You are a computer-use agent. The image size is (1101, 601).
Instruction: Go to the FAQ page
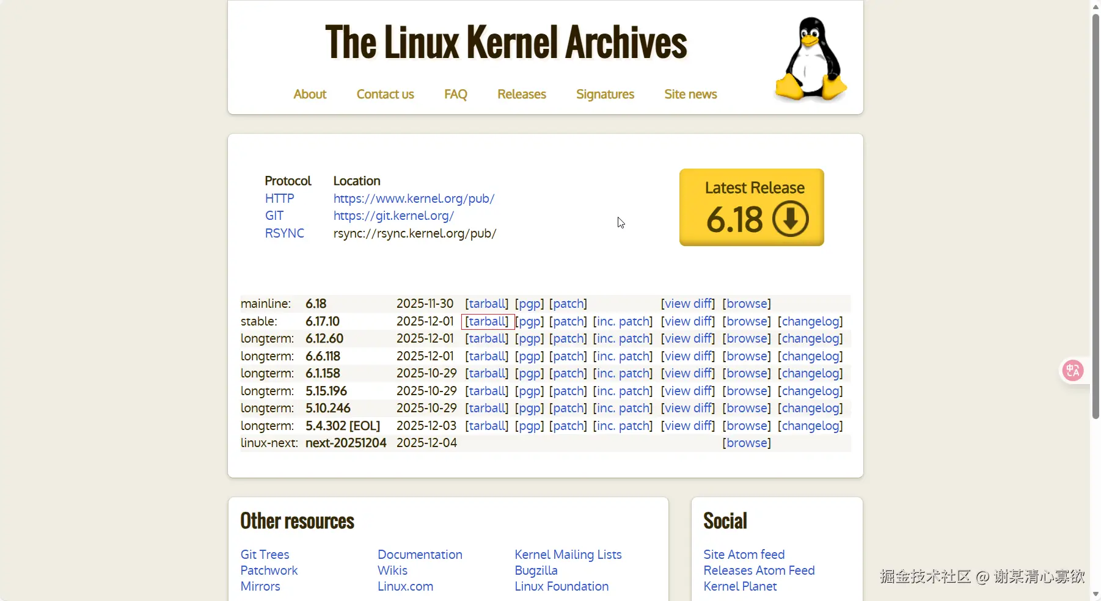coord(456,94)
